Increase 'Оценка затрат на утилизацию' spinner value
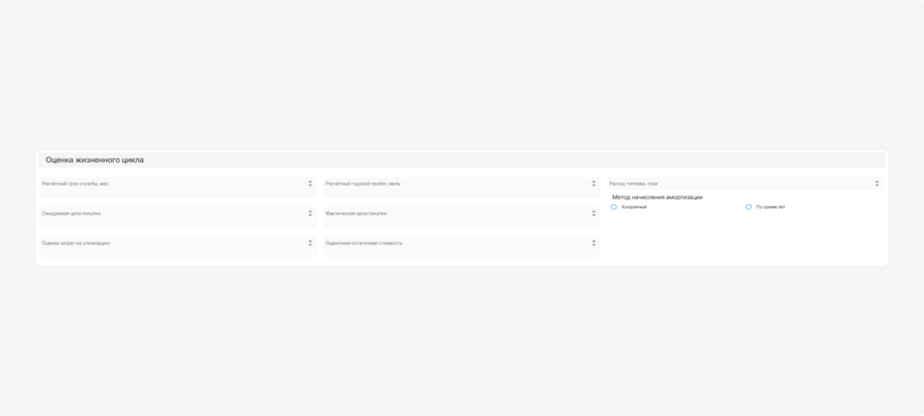 310,241
